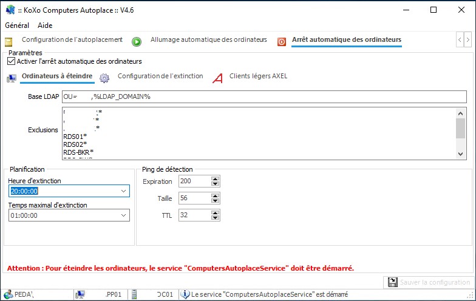Click the yellow autoplacement configuration tab icon

coord(8,42)
